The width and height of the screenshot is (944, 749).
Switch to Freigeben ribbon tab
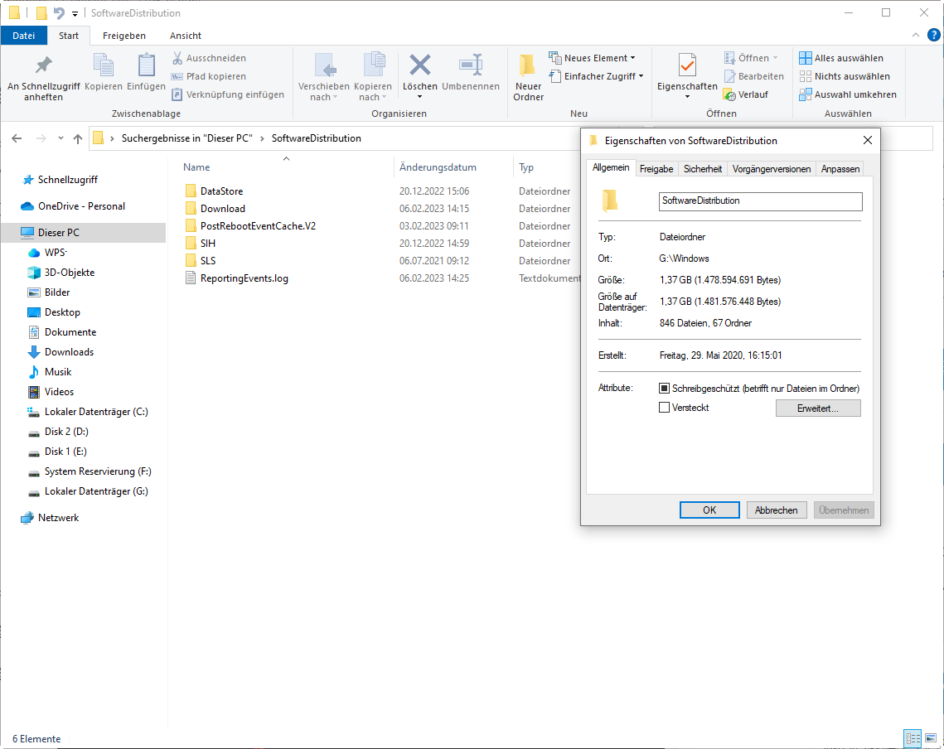[124, 36]
